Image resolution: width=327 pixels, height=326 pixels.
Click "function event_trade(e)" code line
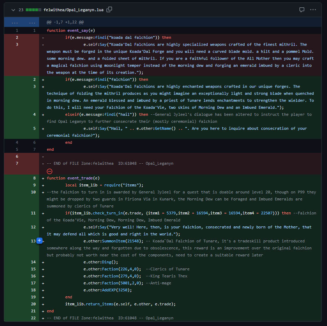click(73, 178)
